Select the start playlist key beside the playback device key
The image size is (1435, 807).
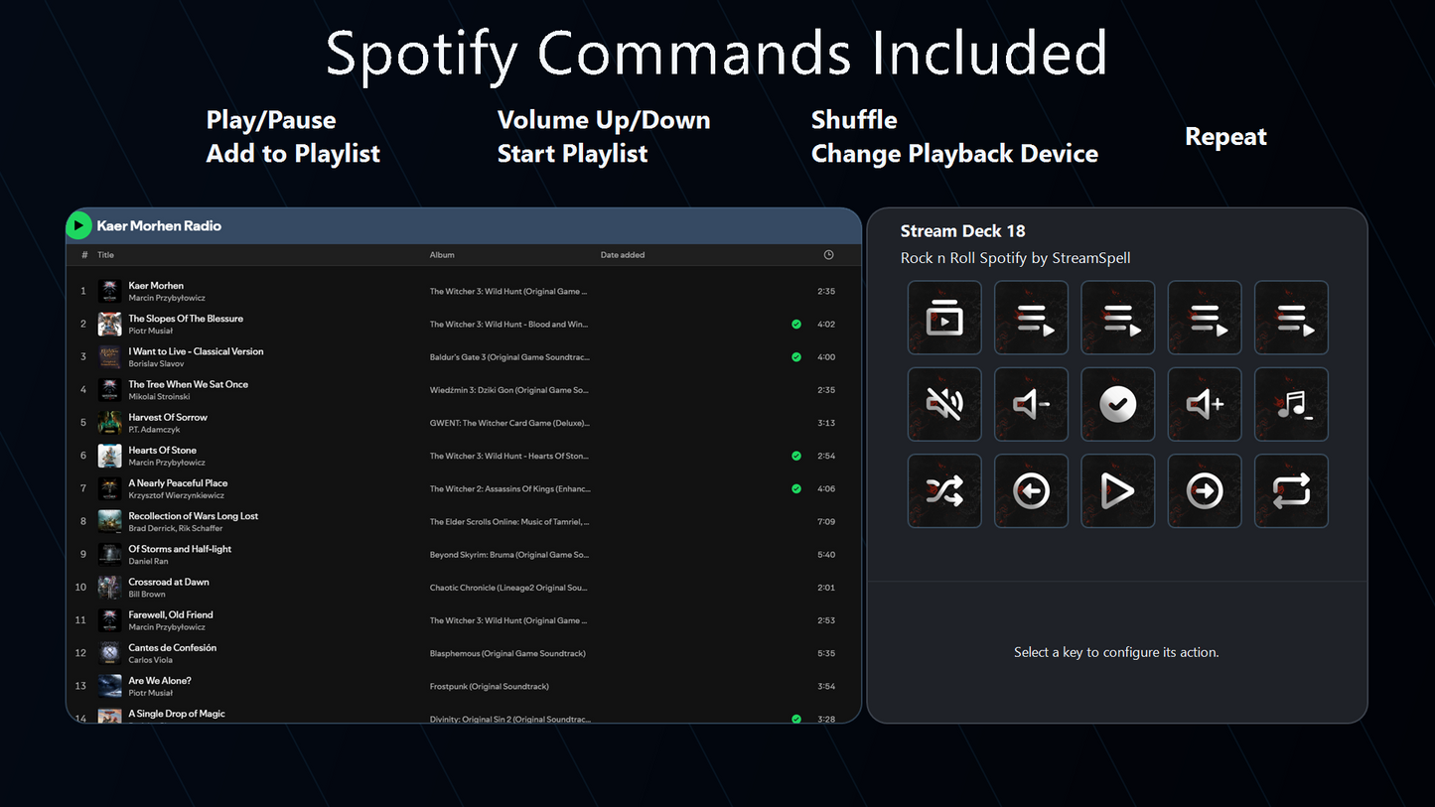[x=1031, y=318]
